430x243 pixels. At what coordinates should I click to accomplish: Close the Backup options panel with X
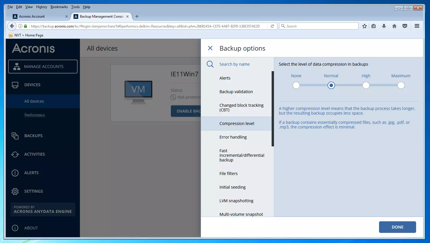[x=210, y=48]
